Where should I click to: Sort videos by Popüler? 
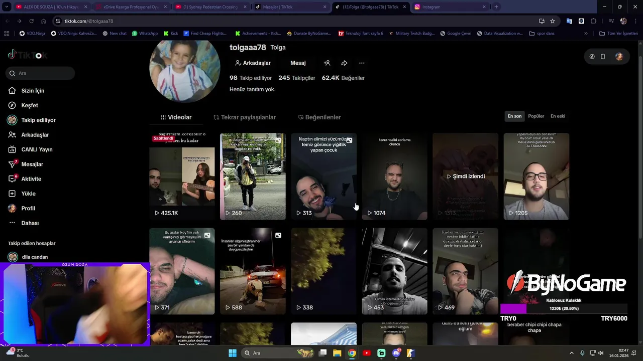536,116
